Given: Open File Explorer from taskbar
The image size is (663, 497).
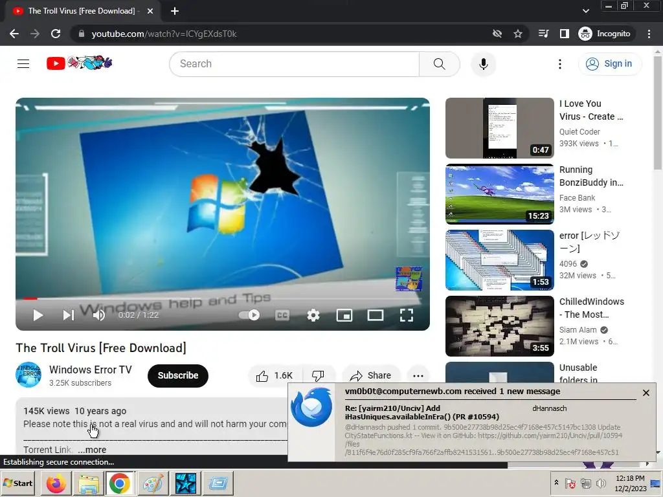Looking at the screenshot, I should point(88,483).
